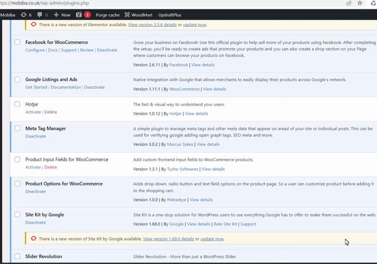
Task: Open Marcus Sykes author link
Action: click(180, 144)
